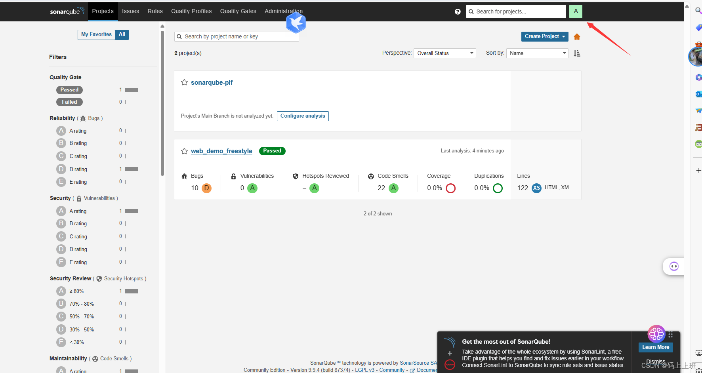Viewport: 702px width, 373px height.
Task: Click the browser sidebar plus icon
Action: (x=698, y=170)
